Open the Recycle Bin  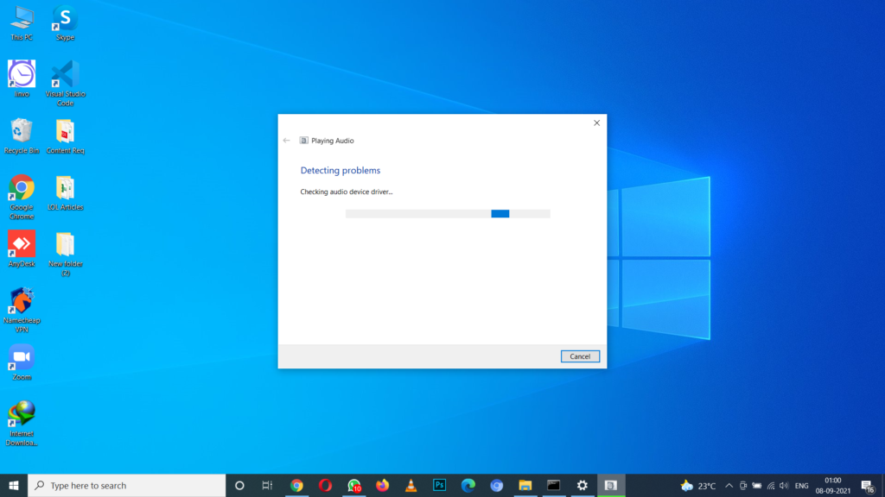[22, 132]
